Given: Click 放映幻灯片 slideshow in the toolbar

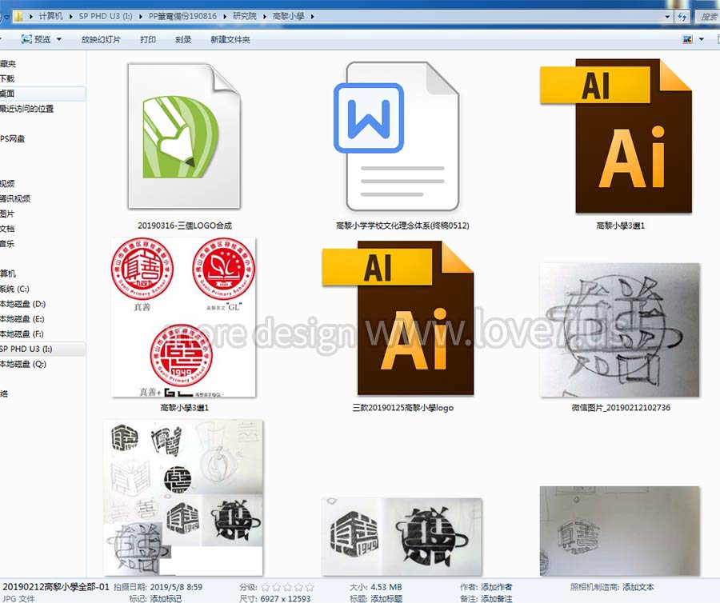Looking at the screenshot, I should [x=101, y=40].
